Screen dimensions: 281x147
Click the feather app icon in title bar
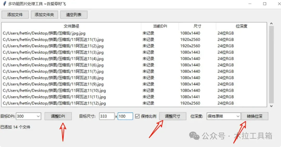5,4
